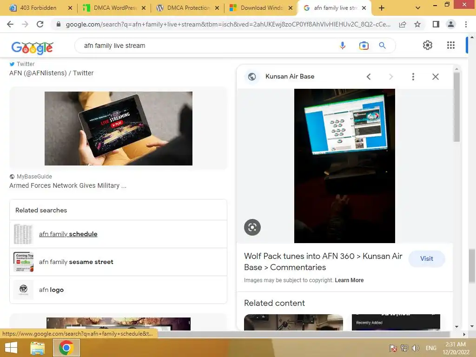
Task: Expand the tab search chevron
Action: [x=418, y=8]
